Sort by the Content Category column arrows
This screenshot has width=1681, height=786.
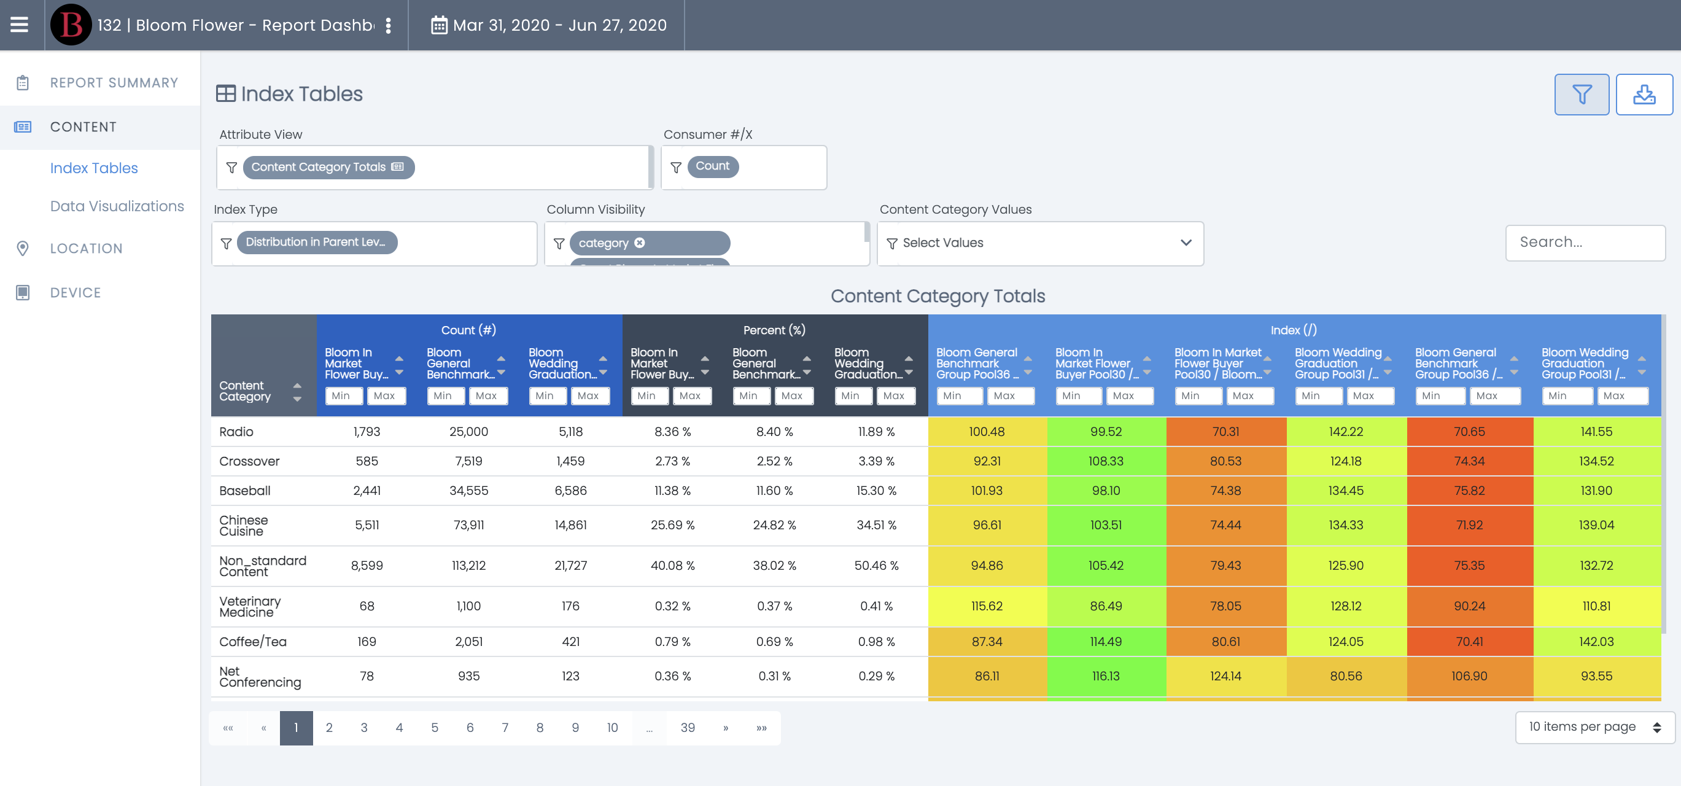click(x=297, y=392)
